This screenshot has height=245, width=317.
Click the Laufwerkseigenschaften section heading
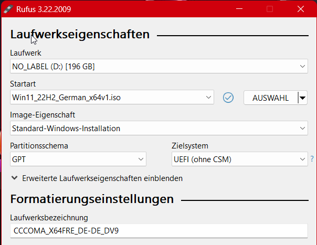pos(80,35)
